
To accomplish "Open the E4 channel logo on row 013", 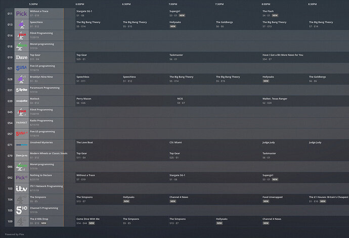I will 22,24.
